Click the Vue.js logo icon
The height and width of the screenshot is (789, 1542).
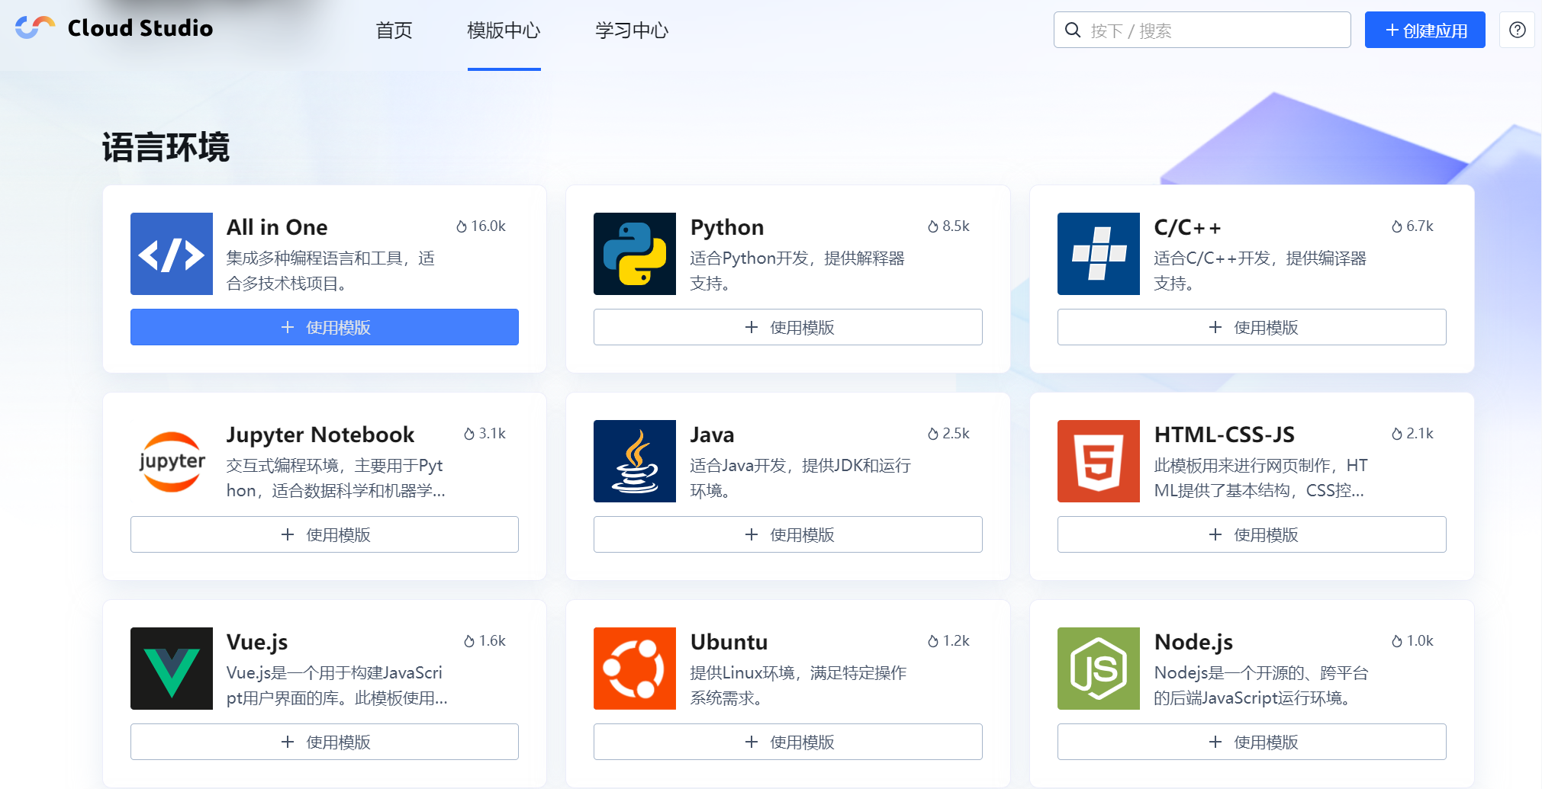(171, 669)
